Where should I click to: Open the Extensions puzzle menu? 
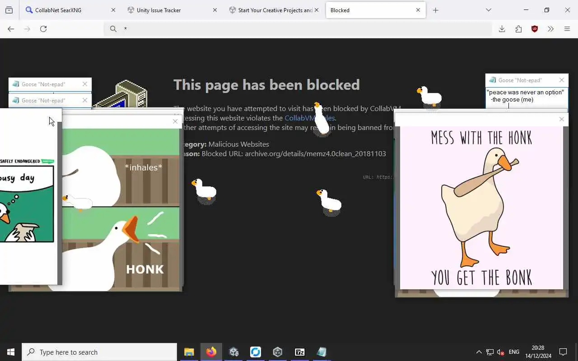click(518, 29)
